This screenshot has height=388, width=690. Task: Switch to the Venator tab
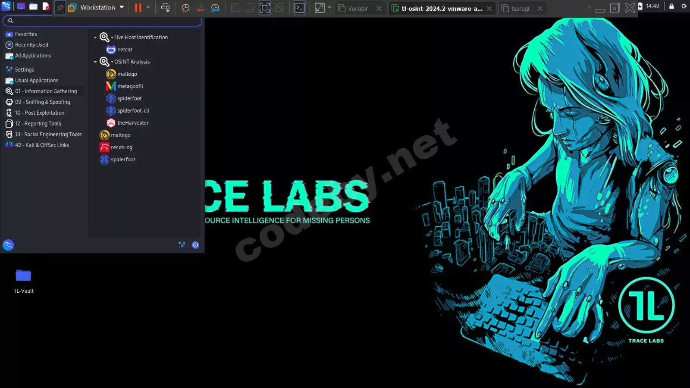pos(357,8)
